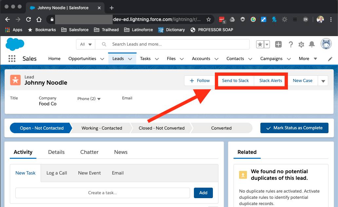Screen dimensions: 338x207
Task: Open the user profile Astro avatar
Action: tap(326, 44)
